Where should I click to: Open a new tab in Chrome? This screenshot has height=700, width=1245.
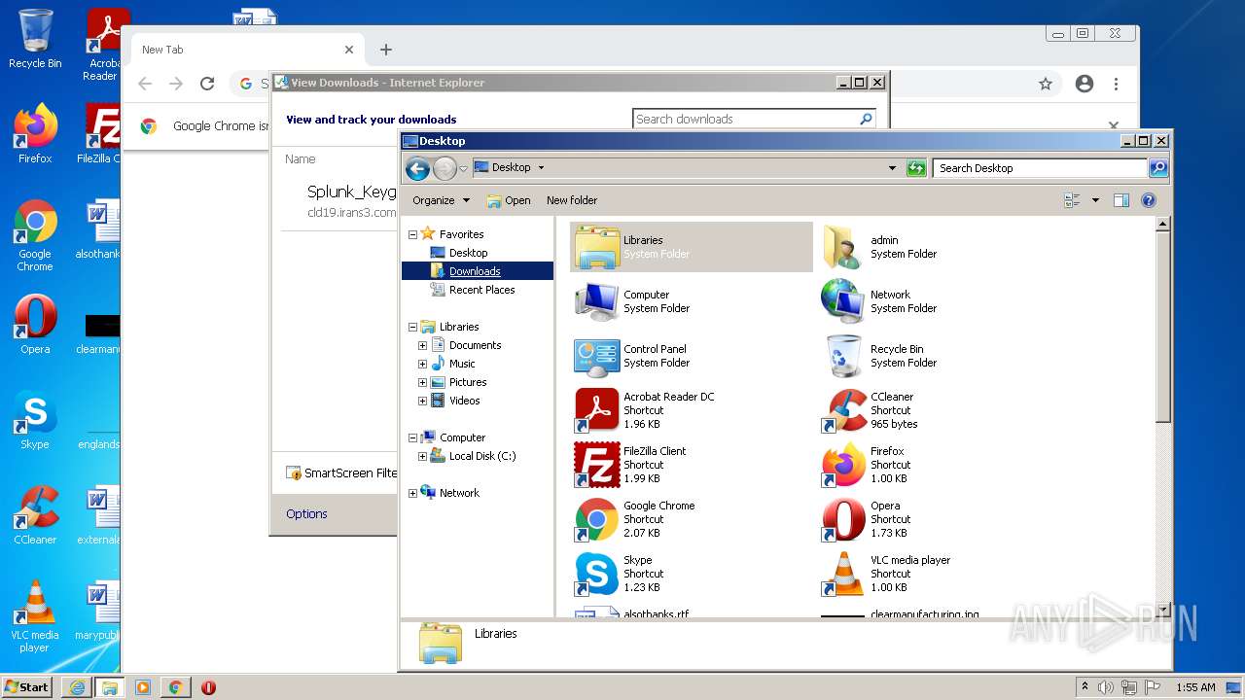click(x=386, y=50)
